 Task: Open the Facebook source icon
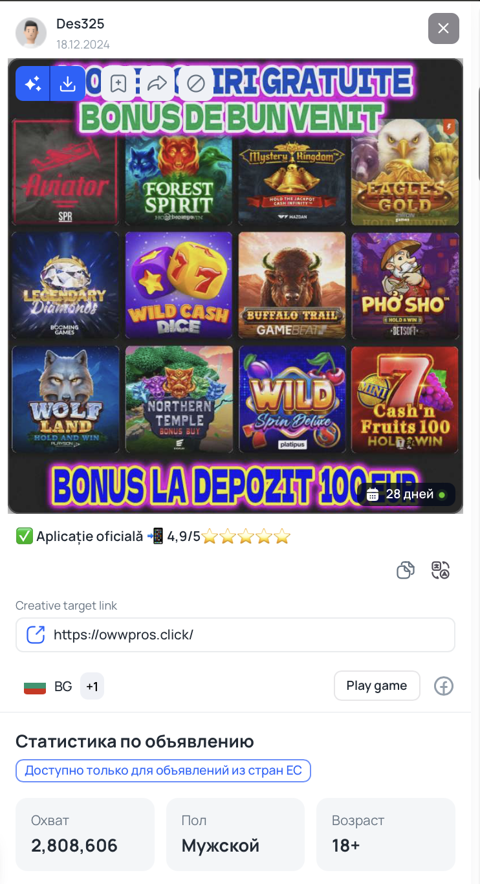pyautogui.click(x=443, y=686)
